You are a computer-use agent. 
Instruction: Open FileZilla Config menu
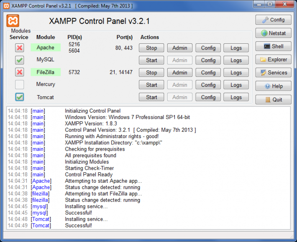tap(208, 72)
